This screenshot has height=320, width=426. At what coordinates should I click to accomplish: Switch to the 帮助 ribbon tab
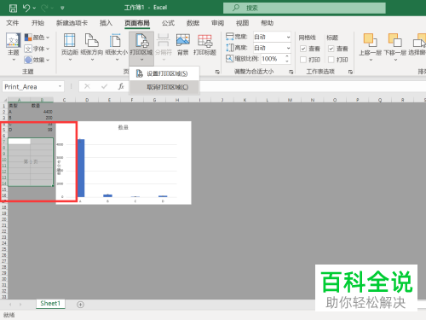(x=268, y=23)
